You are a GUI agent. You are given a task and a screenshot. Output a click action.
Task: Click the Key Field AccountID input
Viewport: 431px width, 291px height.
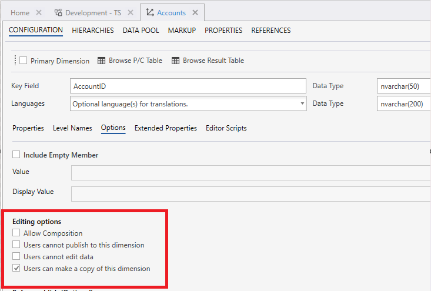click(x=188, y=86)
